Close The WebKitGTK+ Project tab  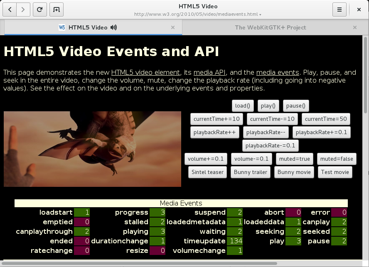point(355,27)
